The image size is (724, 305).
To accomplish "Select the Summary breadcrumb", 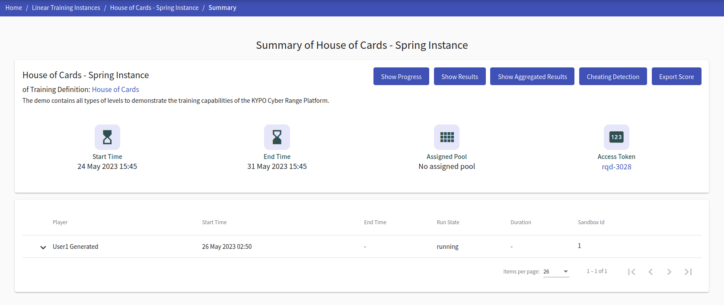I will (222, 8).
